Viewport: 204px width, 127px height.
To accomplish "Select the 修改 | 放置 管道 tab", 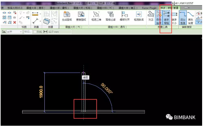I will [x=169, y=8].
